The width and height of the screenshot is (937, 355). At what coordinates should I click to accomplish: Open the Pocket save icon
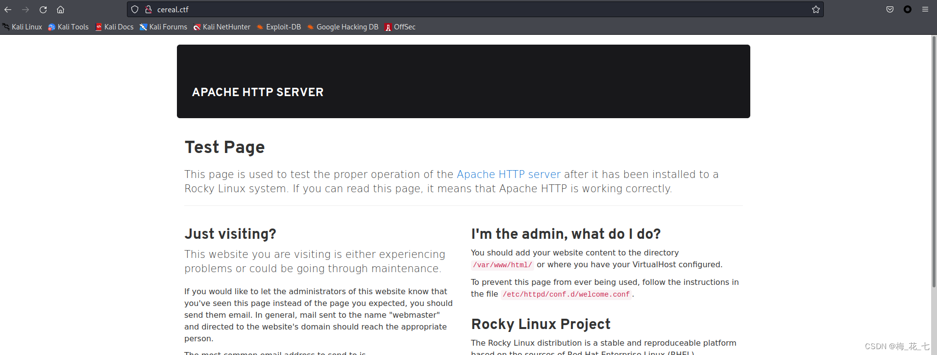890,9
